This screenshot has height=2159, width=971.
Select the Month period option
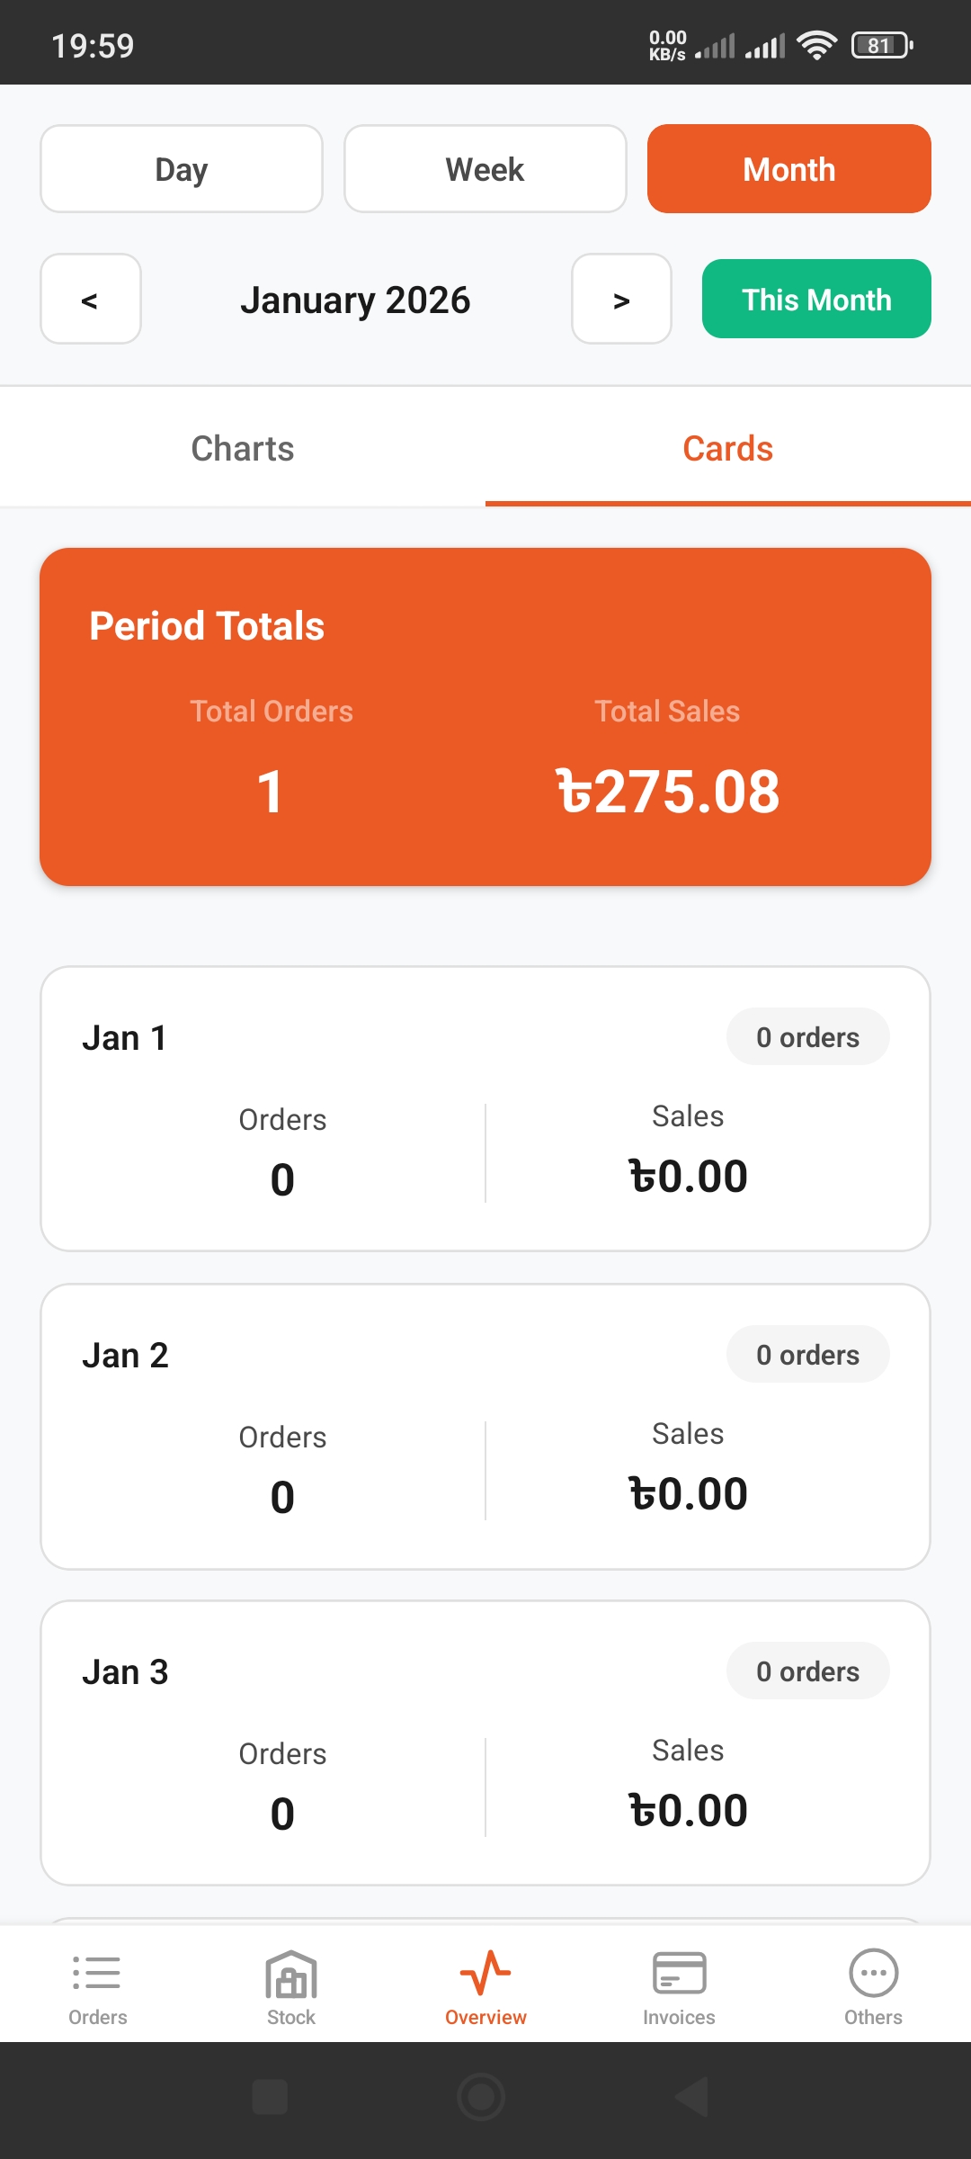point(789,169)
